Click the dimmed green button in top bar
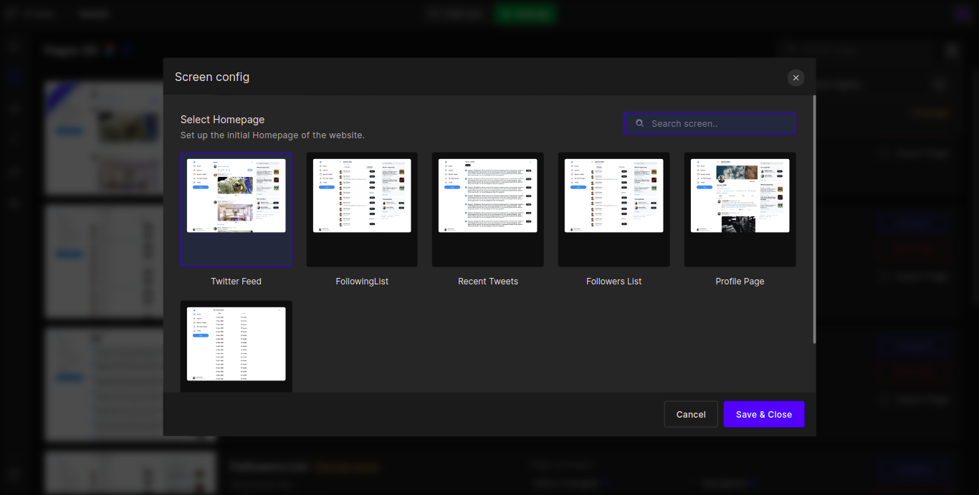979x495 pixels. click(525, 13)
